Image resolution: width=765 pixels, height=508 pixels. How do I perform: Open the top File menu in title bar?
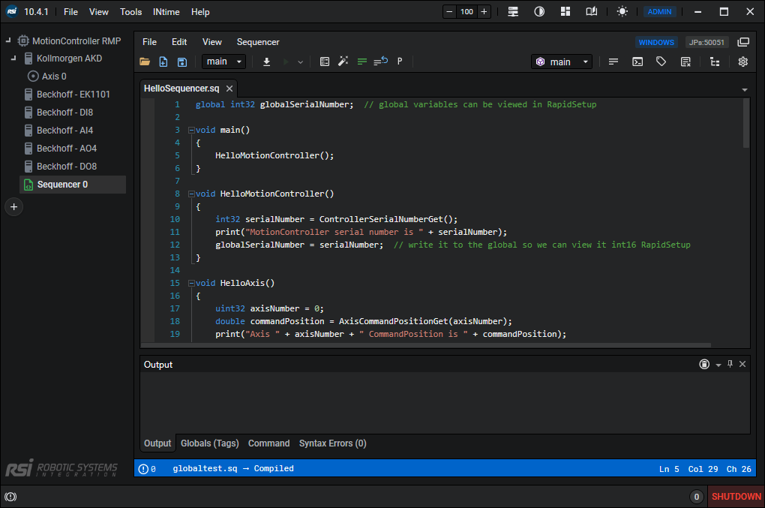(70, 12)
